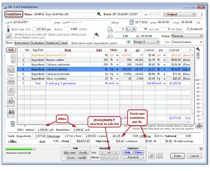Click the containers jars icon
The height and width of the screenshot is (171, 210).
coord(110,29)
